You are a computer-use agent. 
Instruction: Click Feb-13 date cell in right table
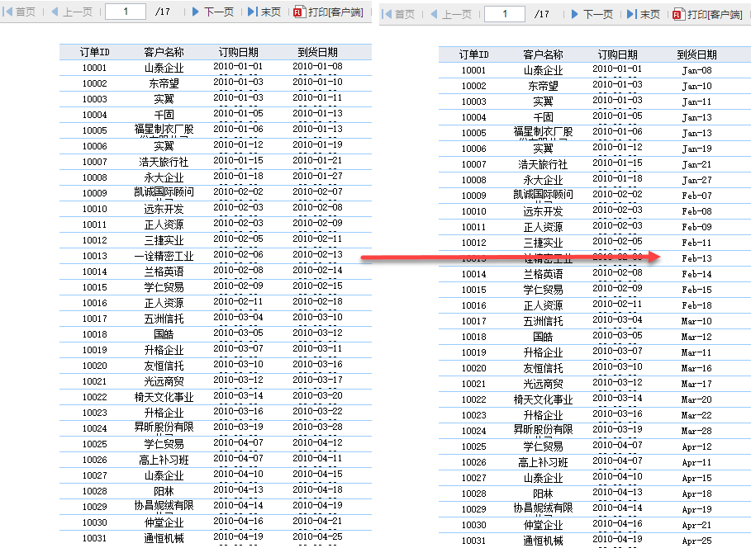(696, 258)
